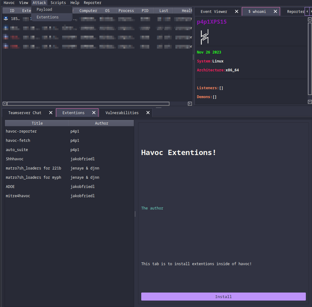Viewport: 312px width, 307px height.
Task: Close the Teamserver Chat tab
Action: [51, 113]
